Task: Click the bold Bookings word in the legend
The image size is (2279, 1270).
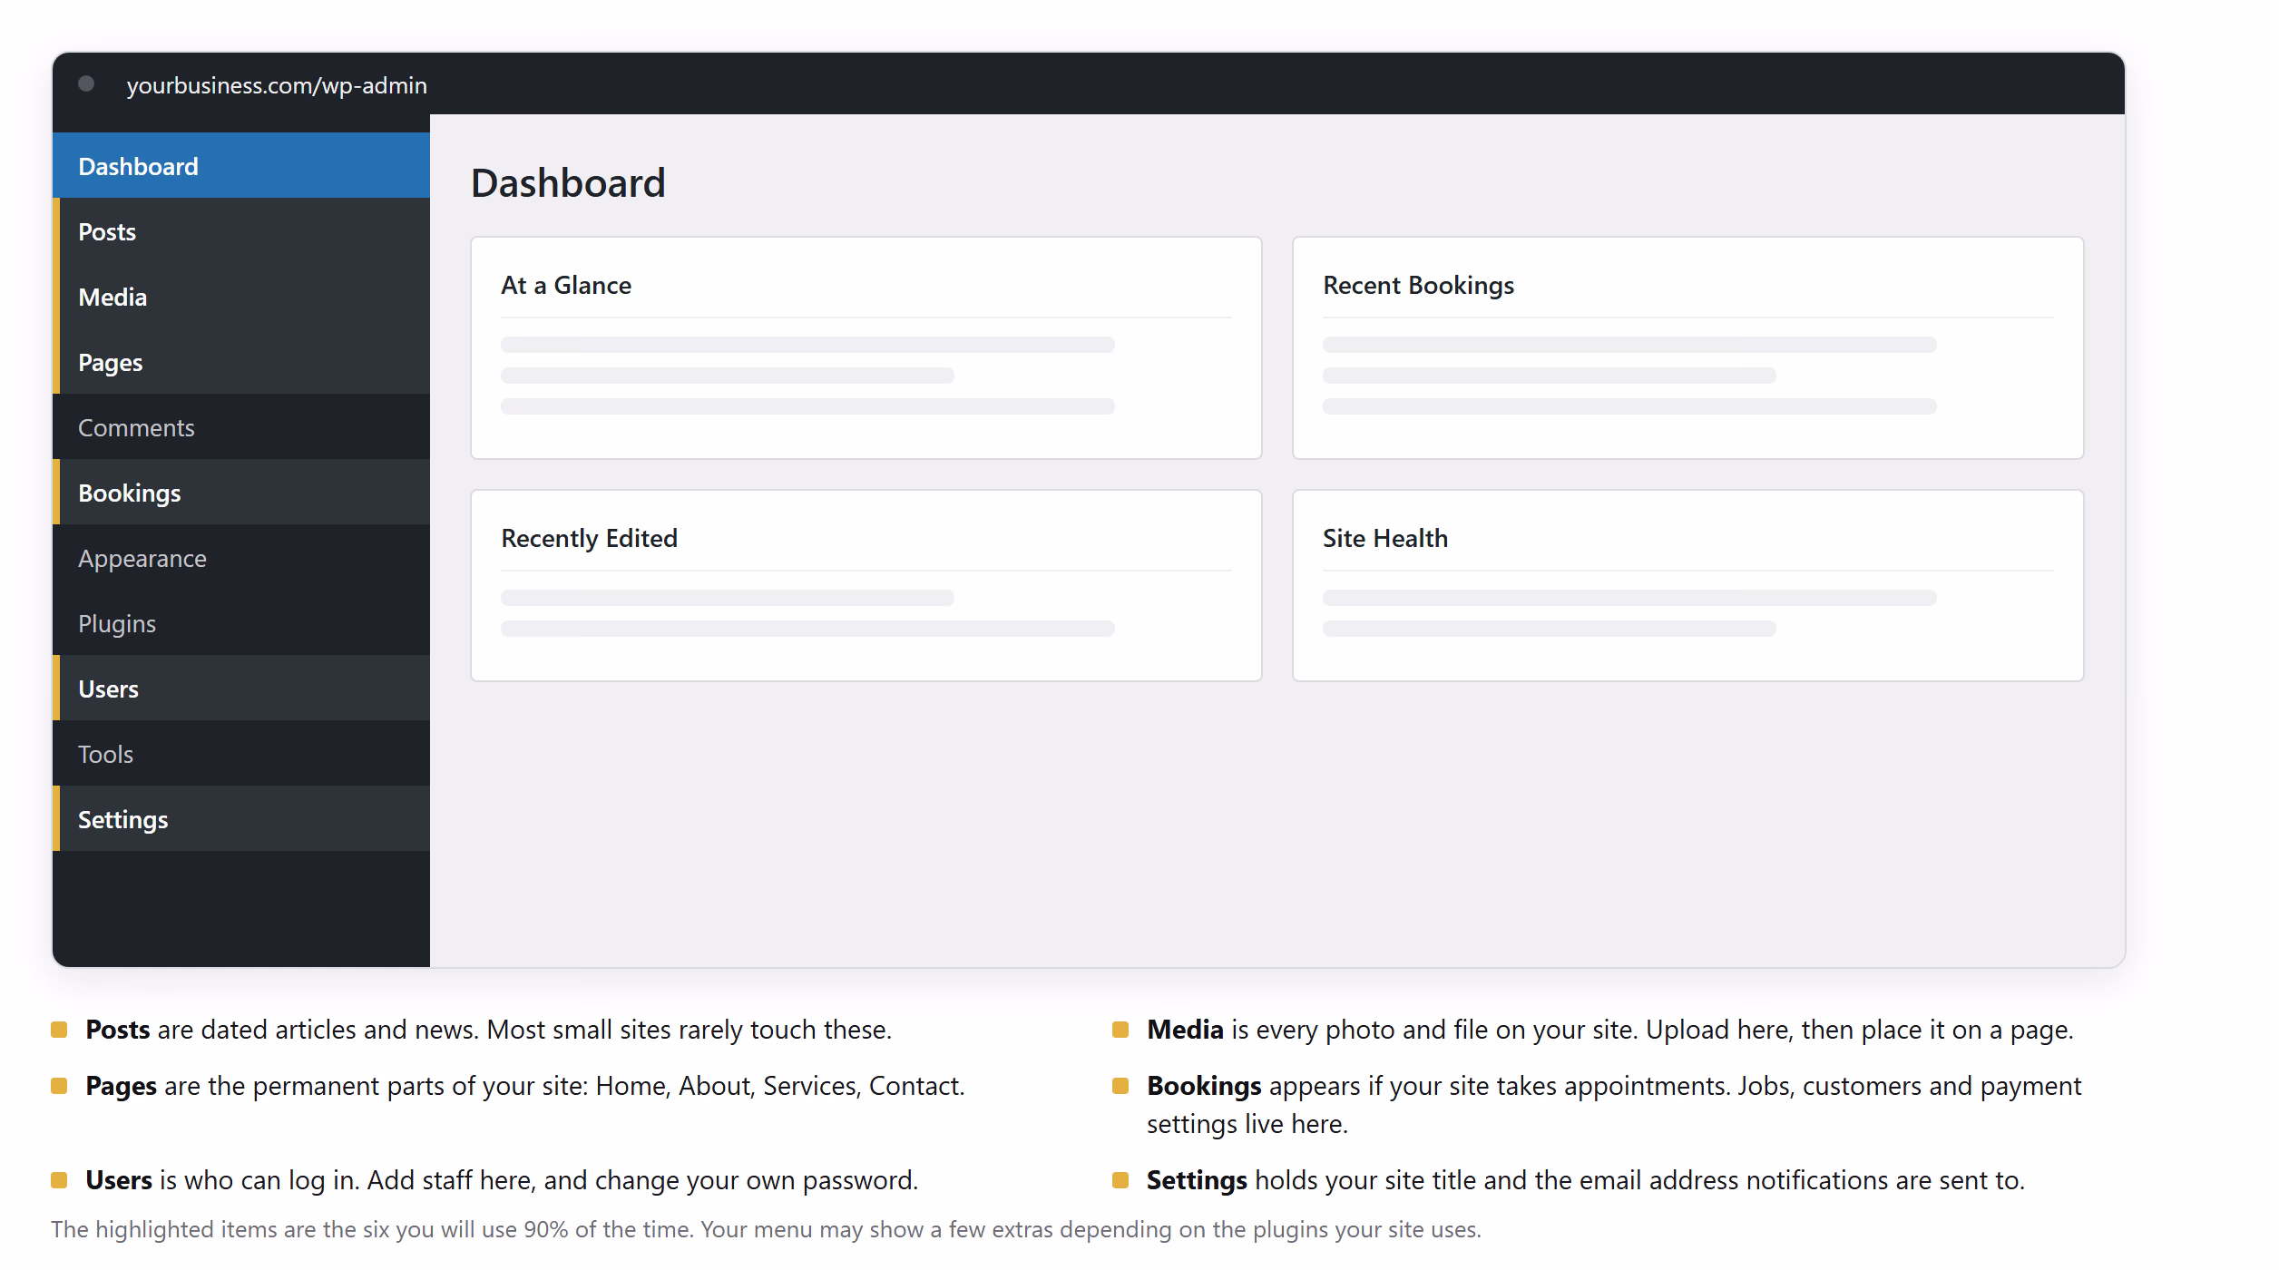Action: click(1204, 1086)
